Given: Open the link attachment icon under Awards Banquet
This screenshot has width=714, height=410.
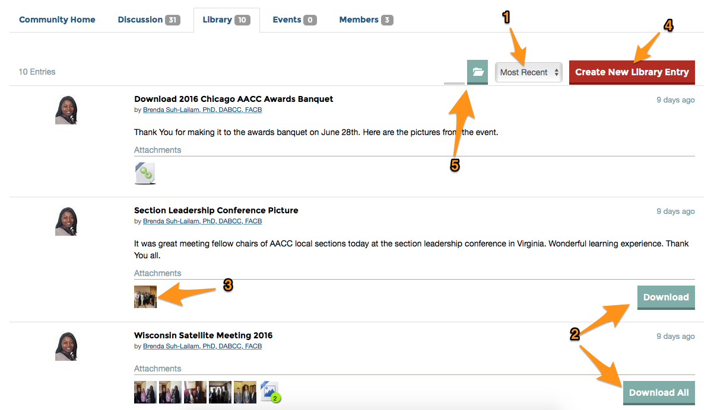Looking at the screenshot, I should [145, 173].
